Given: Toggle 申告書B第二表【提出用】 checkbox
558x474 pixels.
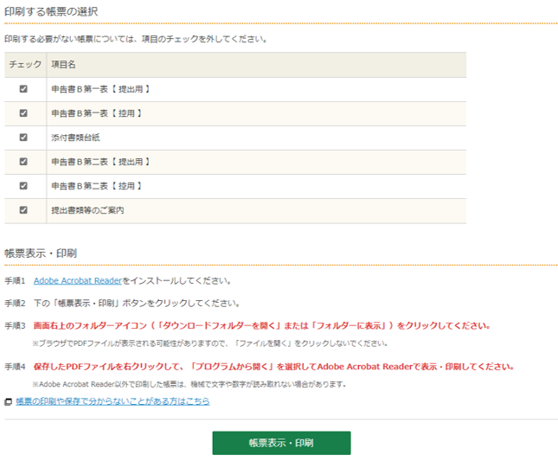Looking at the screenshot, I should 23,161.
